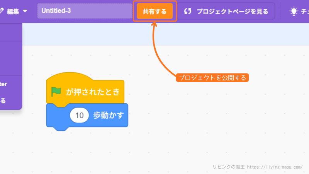Image resolution: width=309 pixels, height=174 pixels.
Task: Click the 10 steps number field
Action: [80, 115]
